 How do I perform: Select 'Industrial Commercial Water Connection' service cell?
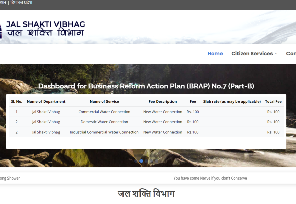pyautogui.click(x=104, y=132)
